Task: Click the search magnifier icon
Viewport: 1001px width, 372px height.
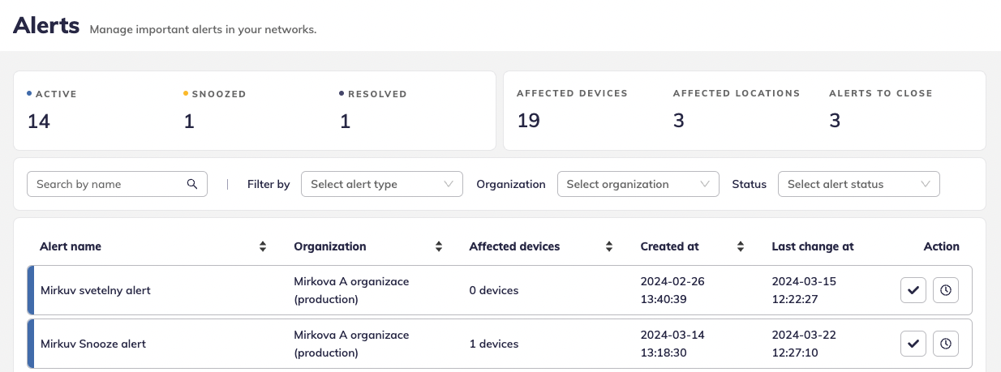Action: pyautogui.click(x=192, y=184)
